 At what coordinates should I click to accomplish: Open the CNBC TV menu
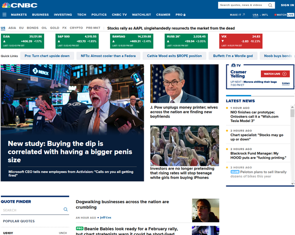coord(119,15)
